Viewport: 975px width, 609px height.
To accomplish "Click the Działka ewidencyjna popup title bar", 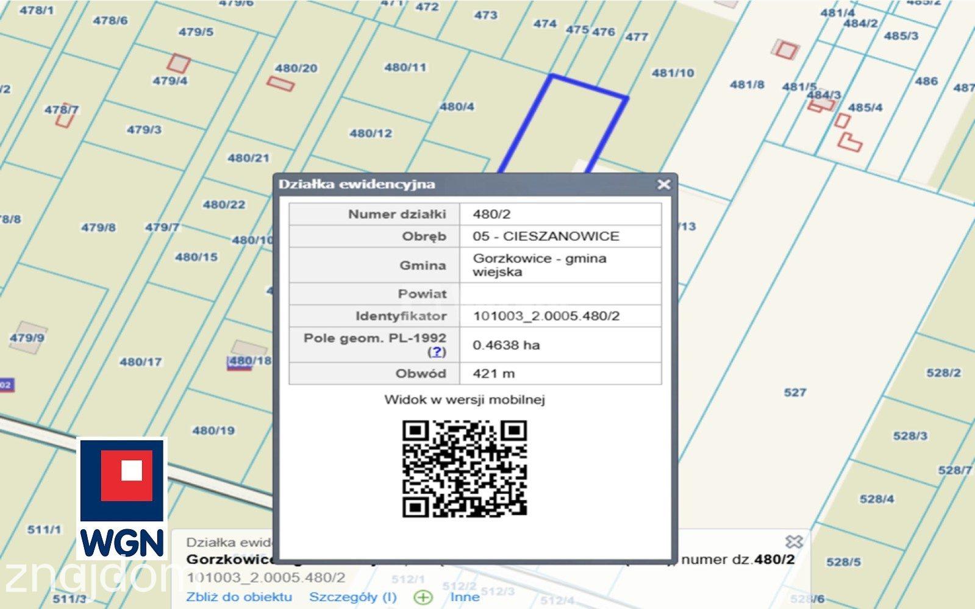I will 474,184.
